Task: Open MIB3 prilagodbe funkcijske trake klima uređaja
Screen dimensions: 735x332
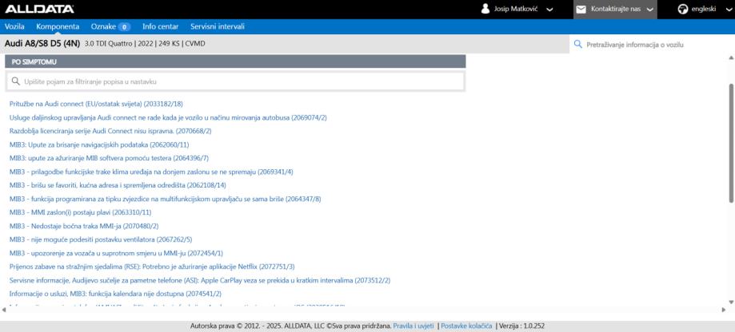Action: (x=151, y=172)
